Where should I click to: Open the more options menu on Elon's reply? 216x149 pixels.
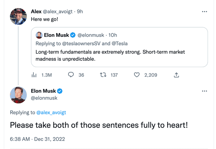point(204,91)
